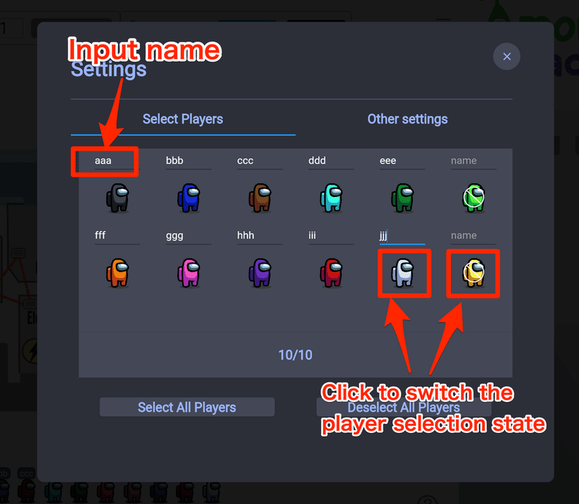
Task: Enable the deselected yellow crewmate
Action: (474, 273)
